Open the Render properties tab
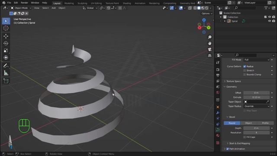 pos(218,70)
